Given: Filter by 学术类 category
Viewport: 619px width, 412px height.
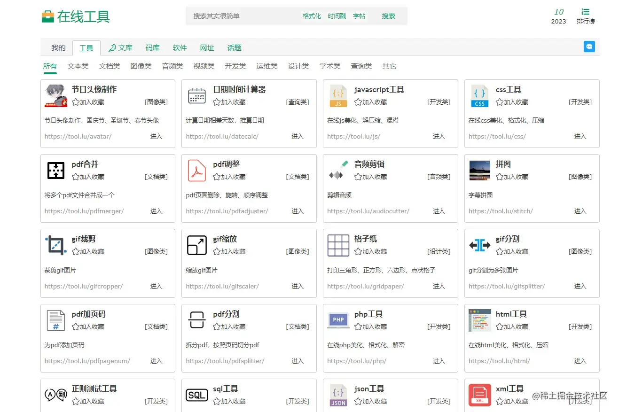Looking at the screenshot, I should click(330, 66).
